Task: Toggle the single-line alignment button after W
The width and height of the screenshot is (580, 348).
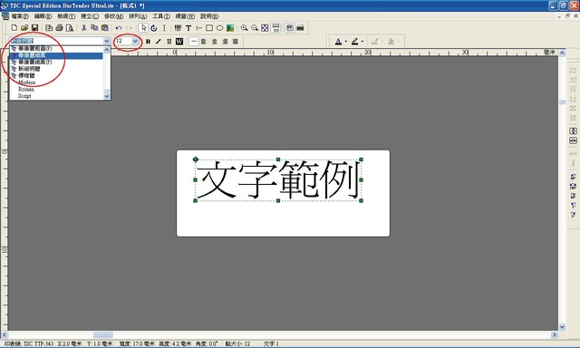Action: 193,42
